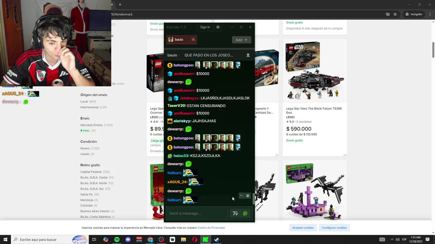Open Discord from taskbar
435x244 pixels.
coord(128,240)
